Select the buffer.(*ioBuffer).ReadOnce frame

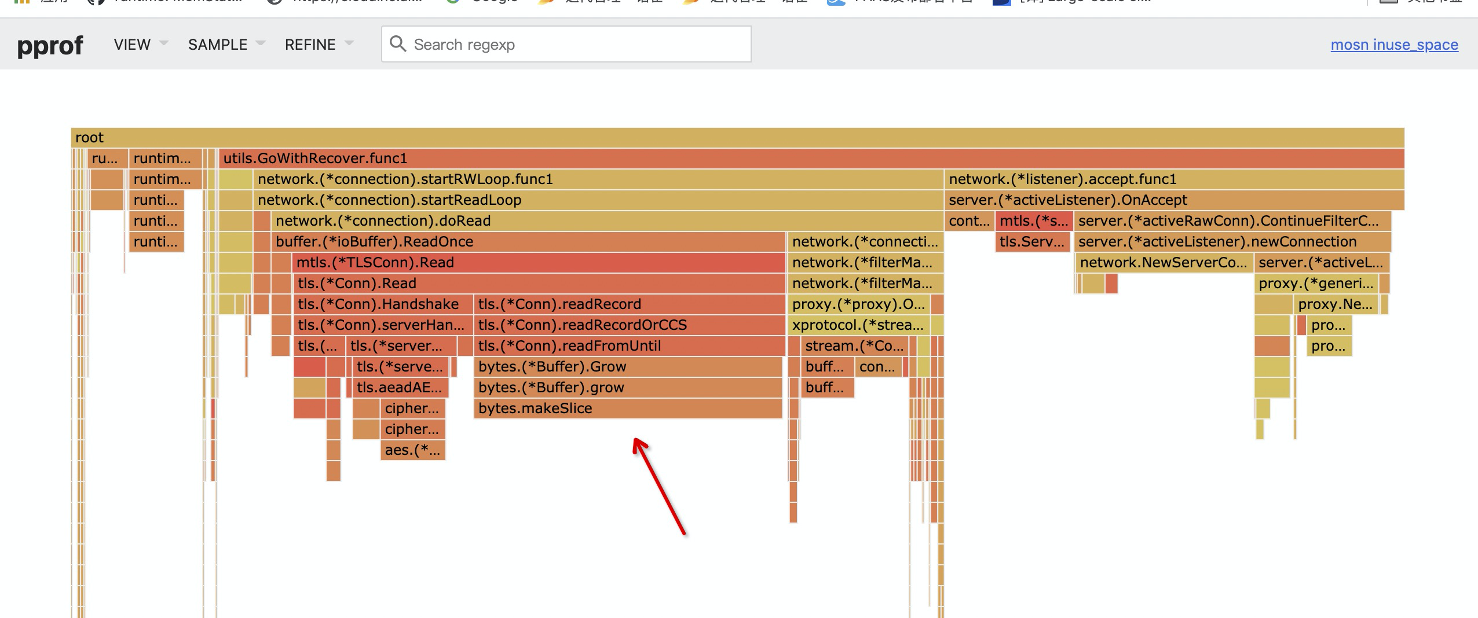click(x=521, y=241)
